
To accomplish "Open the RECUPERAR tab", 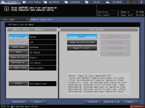I will pos(52,2).
